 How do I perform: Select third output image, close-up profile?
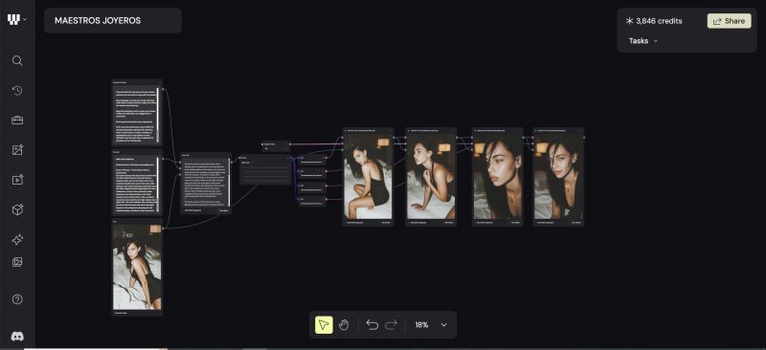(x=497, y=176)
